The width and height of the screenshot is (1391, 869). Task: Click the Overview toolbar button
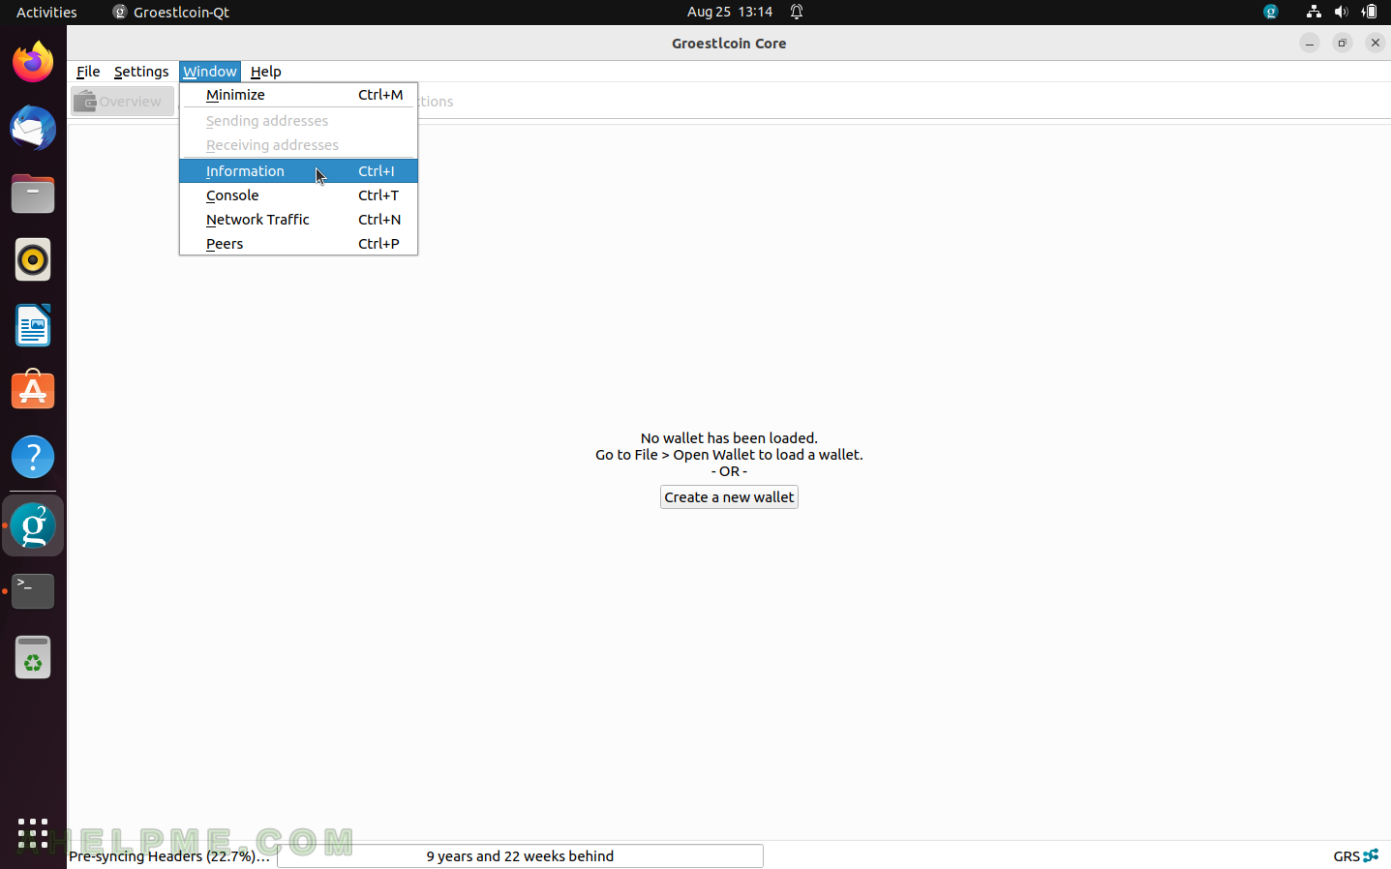pyautogui.click(x=123, y=102)
